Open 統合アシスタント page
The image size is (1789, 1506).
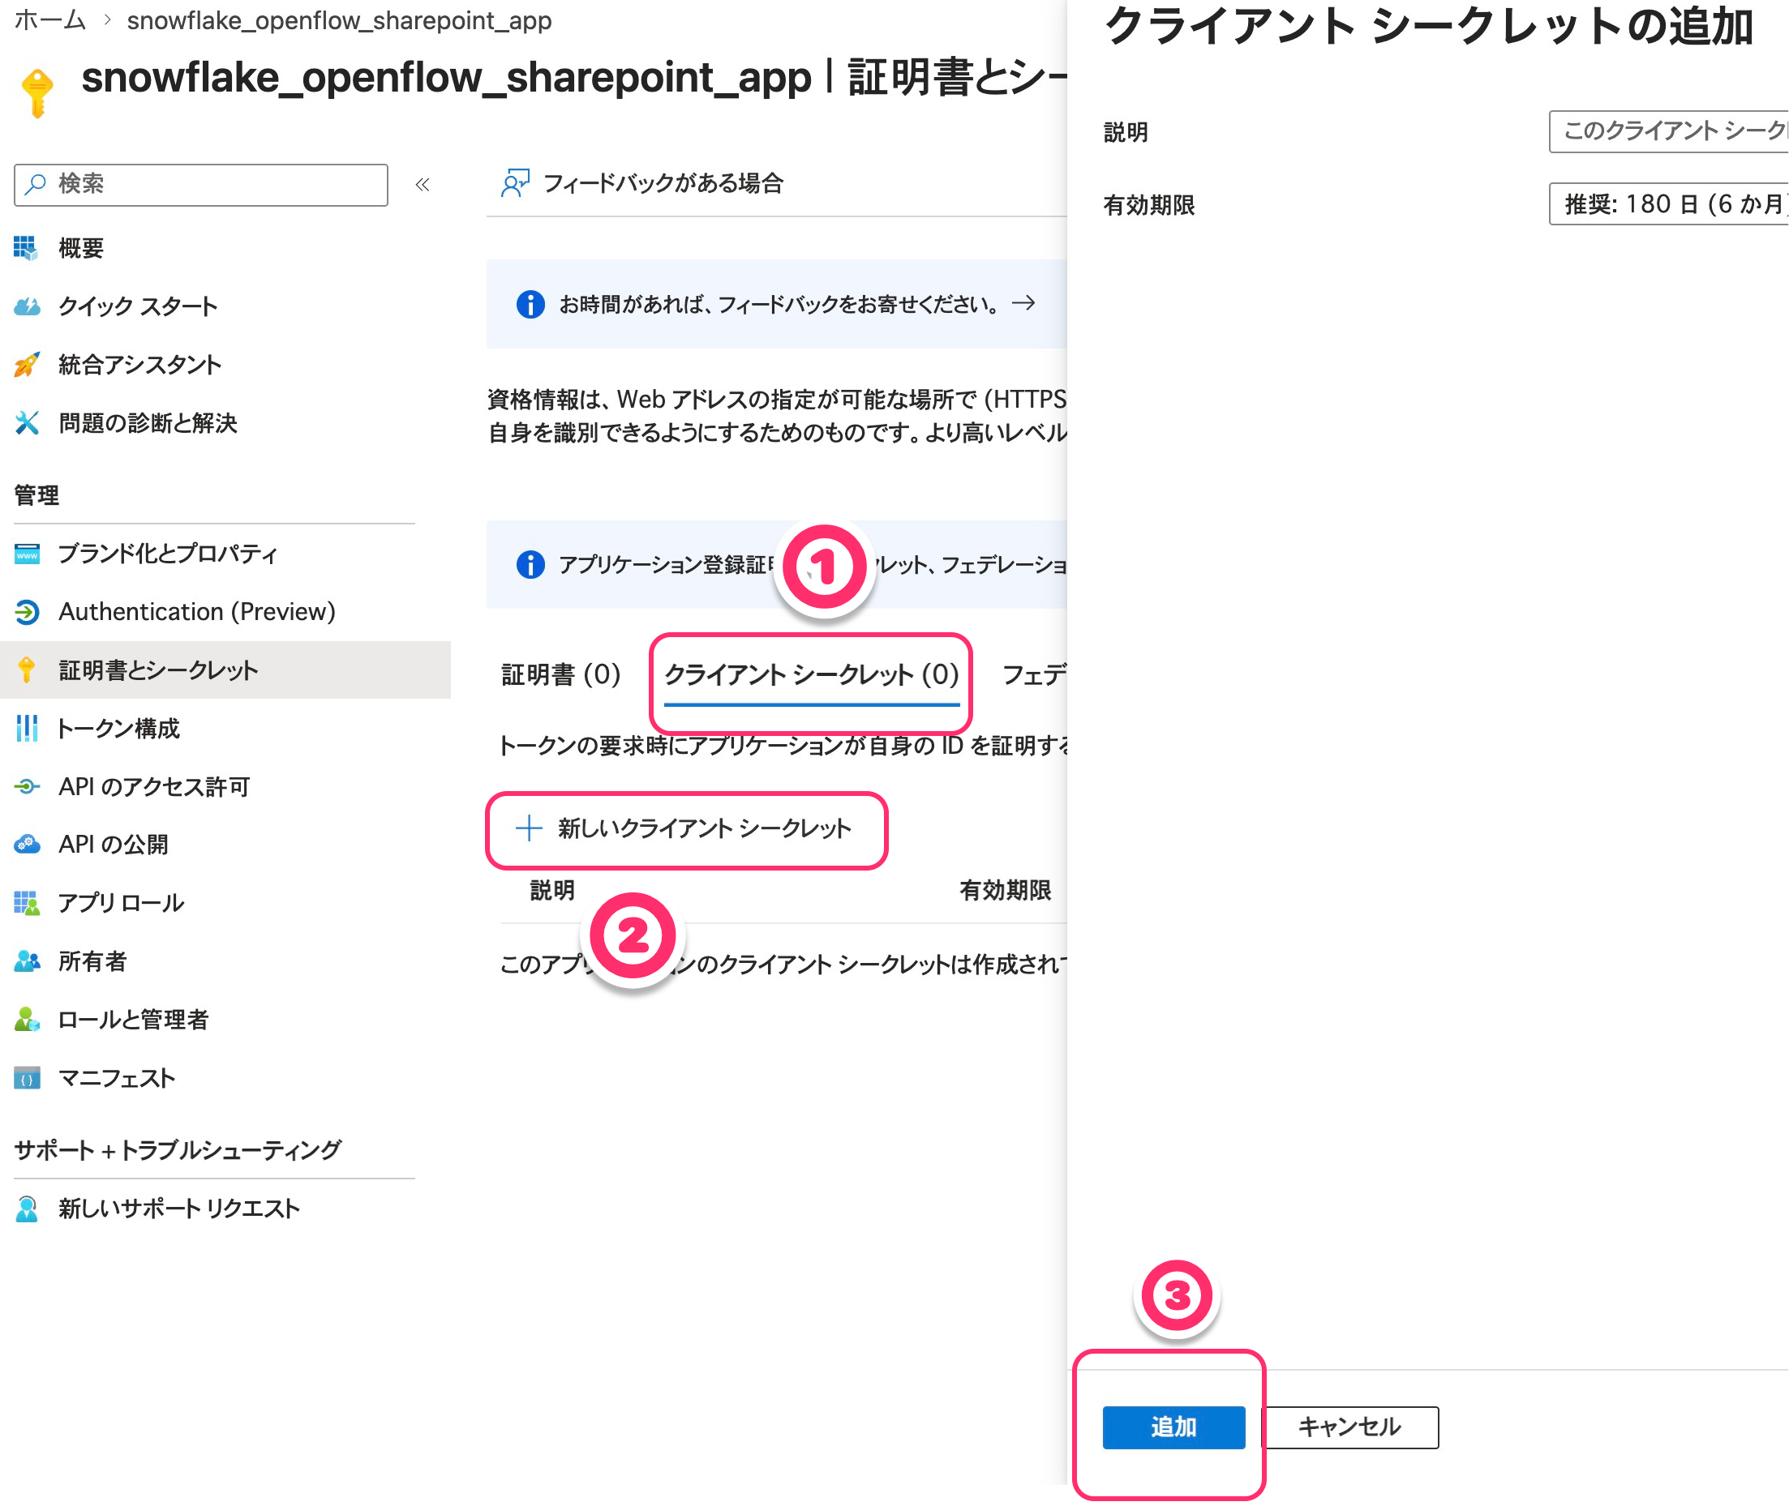(x=139, y=365)
